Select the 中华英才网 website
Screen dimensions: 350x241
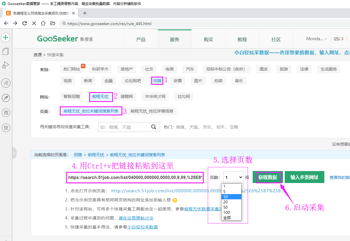pyautogui.click(x=155, y=96)
